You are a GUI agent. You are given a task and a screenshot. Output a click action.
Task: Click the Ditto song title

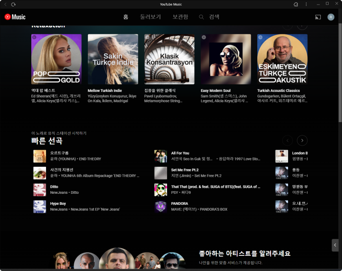[54, 186]
